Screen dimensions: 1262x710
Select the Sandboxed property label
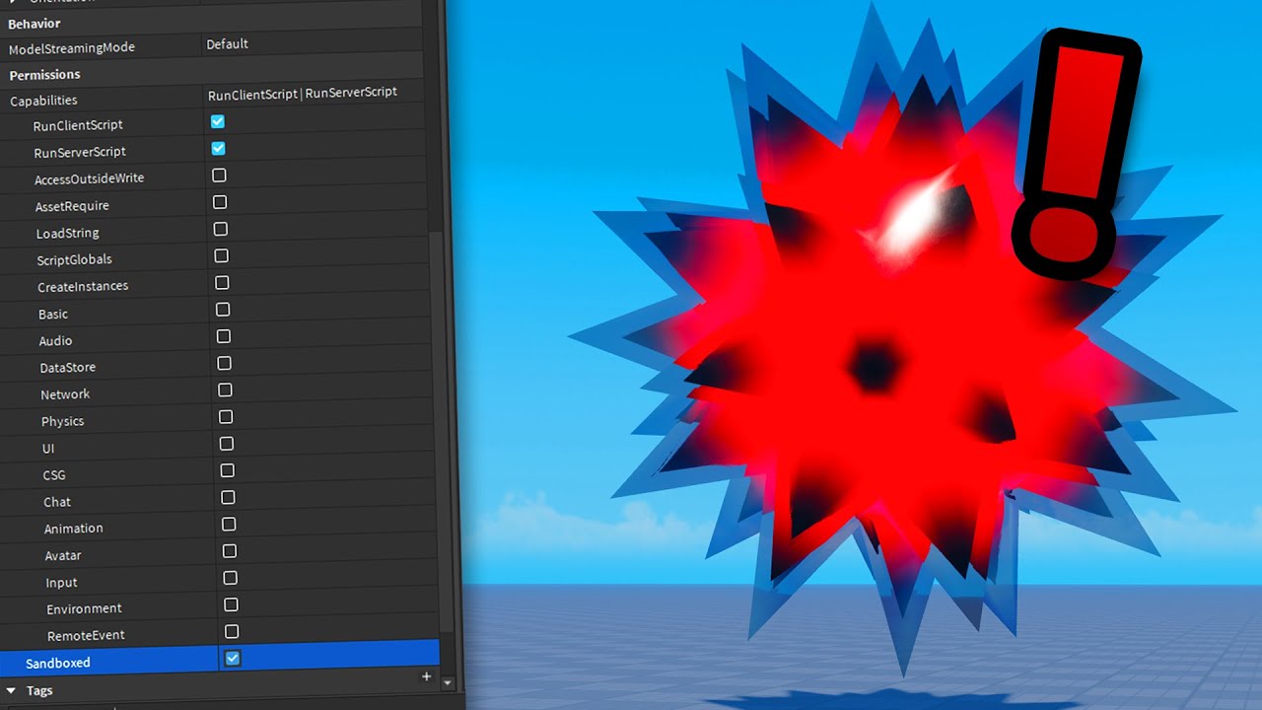point(58,663)
